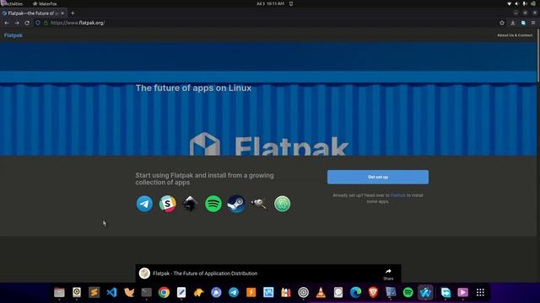Click the Spotify app icon on the page
This screenshot has height=303, width=540.
(x=213, y=204)
